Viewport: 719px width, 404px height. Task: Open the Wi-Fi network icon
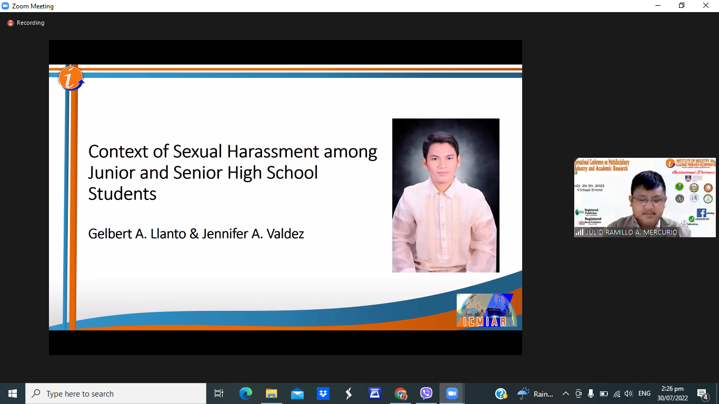pyautogui.click(x=616, y=393)
